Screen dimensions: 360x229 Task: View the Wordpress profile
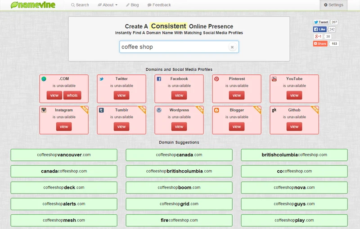point(179,127)
